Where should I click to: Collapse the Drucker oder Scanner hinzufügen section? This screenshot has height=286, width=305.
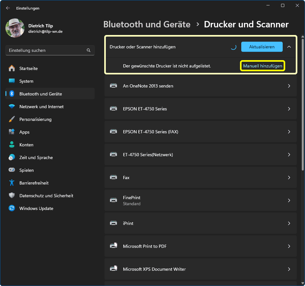tap(289, 47)
